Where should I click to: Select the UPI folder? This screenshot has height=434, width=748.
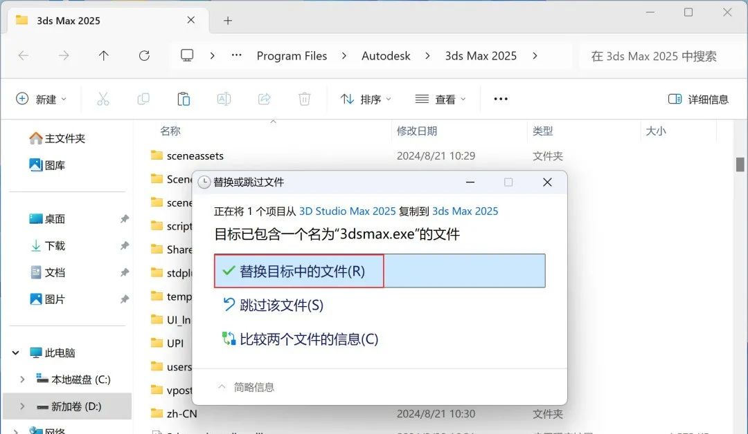pyautogui.click(x=168, y=343)
